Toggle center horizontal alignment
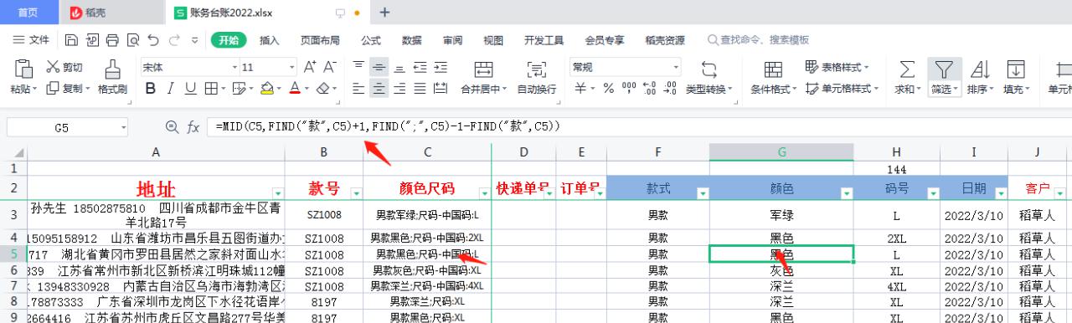1072x323 pixels. pos(379,89)
